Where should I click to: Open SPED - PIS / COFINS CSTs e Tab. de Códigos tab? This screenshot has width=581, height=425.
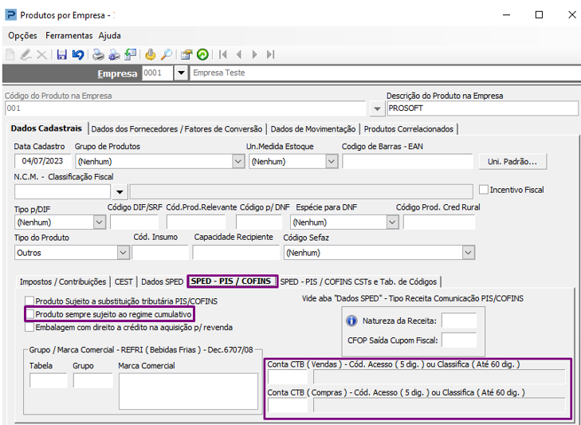click(x=359, y=281)
